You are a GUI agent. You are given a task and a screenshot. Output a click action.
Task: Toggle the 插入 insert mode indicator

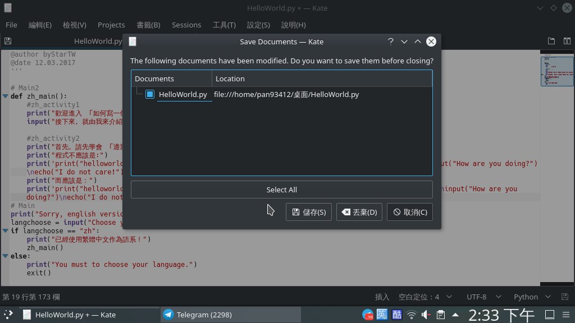coord(382,297)
